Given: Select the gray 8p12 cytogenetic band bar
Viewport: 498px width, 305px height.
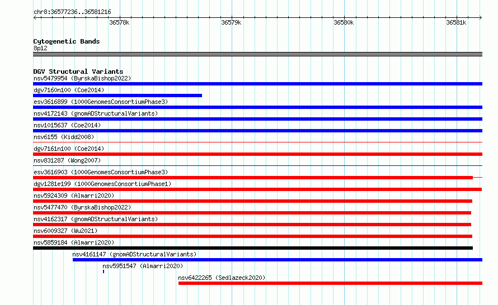Looking at the screenshot, I should (x=257, y=54).
